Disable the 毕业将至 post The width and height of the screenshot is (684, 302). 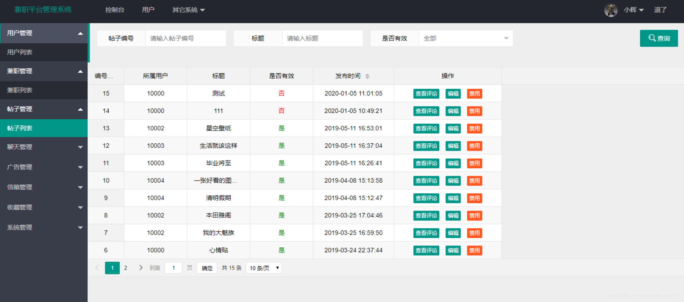coord(474,163)
